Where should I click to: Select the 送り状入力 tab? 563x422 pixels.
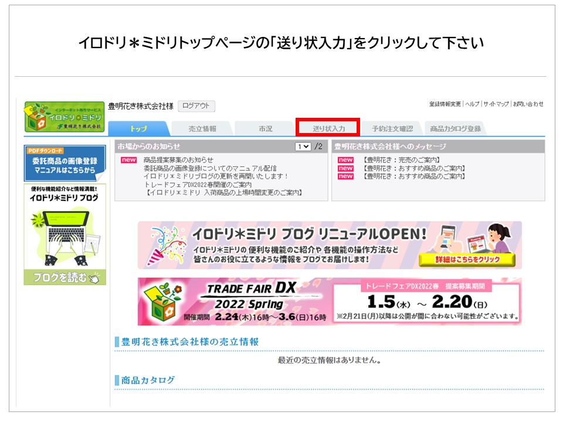point(328,128)
